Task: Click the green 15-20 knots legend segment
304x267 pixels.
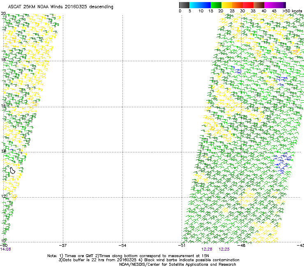Action: [216, 5]
